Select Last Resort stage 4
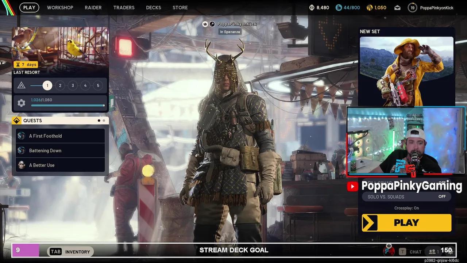Viewport: 467px width, 263px height. click(x=85, y=85)
